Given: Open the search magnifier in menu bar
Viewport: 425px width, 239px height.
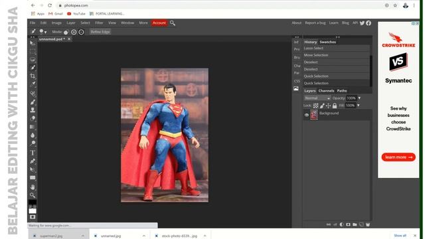Looking at the screenshot, I should [x=173, y=23].
